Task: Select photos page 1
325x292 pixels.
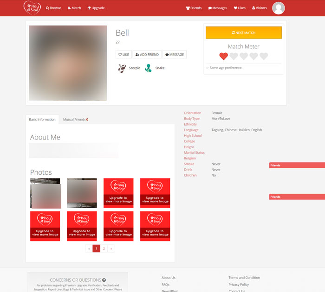Action: [x=97, y=248]
